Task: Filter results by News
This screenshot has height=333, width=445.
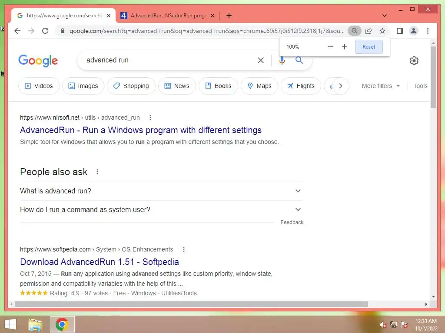Action: 177,86
